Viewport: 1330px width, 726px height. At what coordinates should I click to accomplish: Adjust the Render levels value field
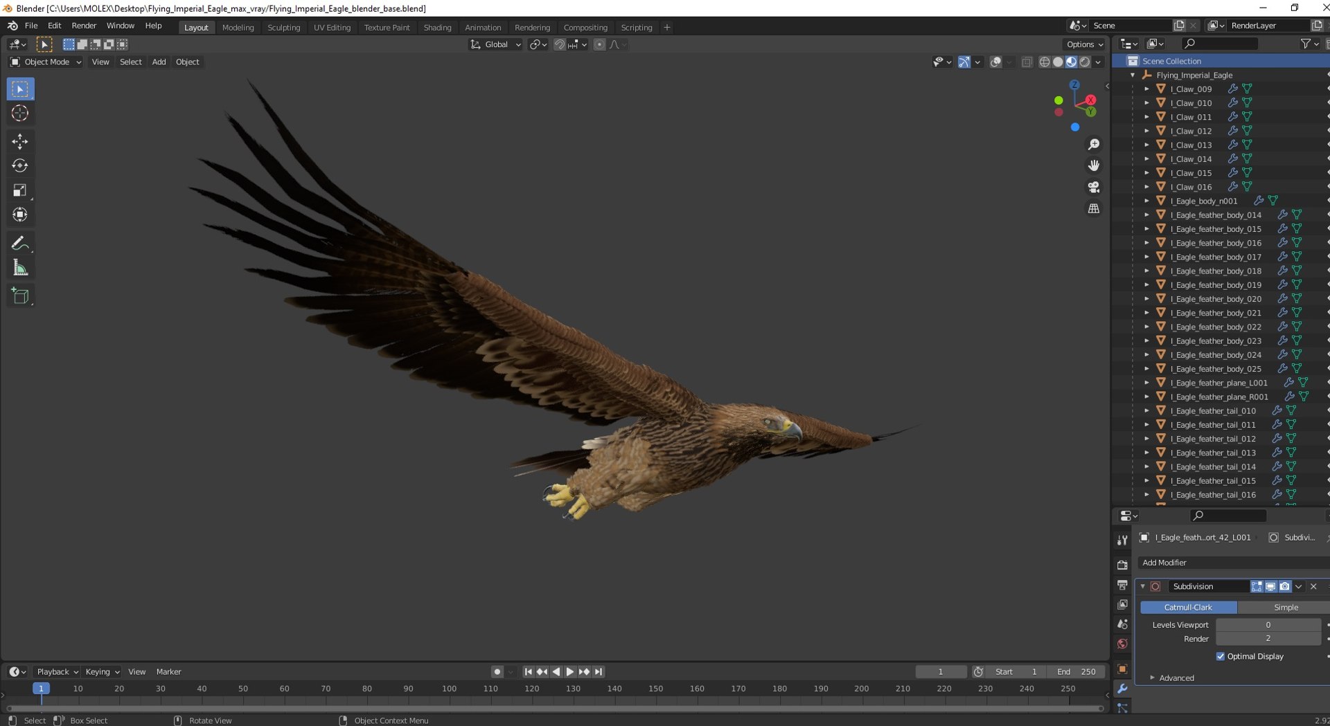pyautogui.click(x=1268, y=639)
